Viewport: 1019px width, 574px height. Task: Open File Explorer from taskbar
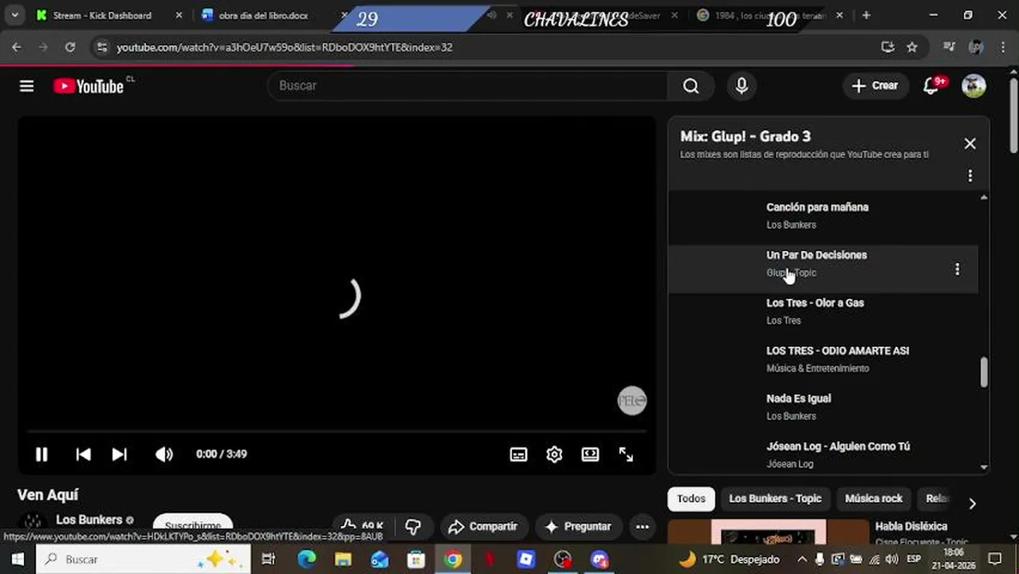coord(343,560)
